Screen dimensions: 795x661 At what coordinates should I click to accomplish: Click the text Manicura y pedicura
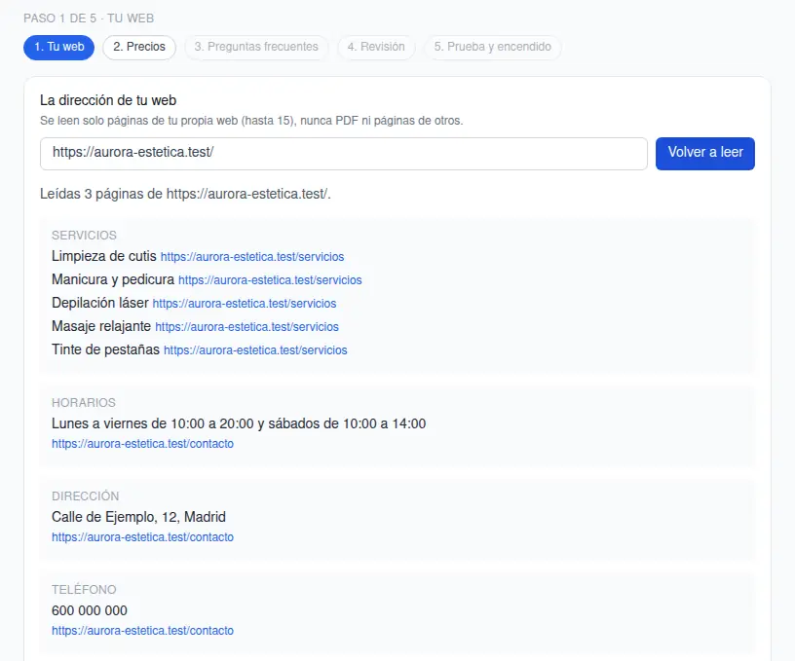(x=113, y=279)
